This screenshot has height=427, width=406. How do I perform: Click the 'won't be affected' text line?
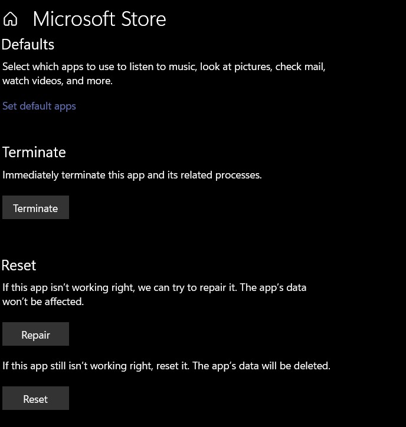tap(43, 302)
